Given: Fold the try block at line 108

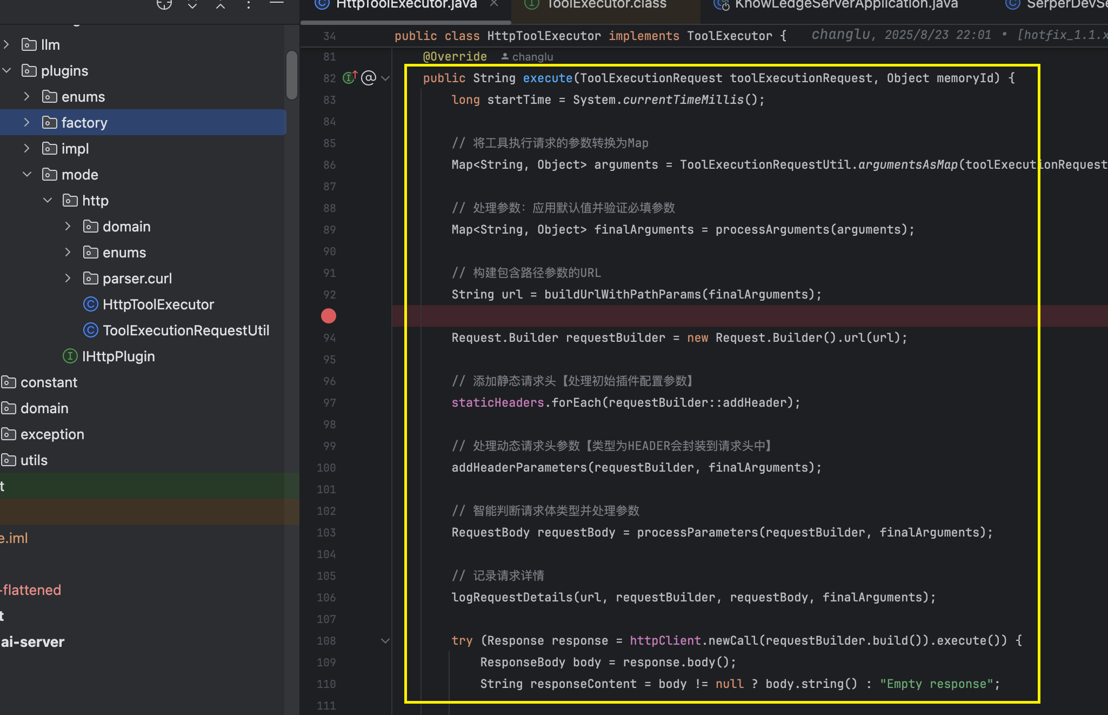Looking at the screenshot, I should [x=385, y=641].
